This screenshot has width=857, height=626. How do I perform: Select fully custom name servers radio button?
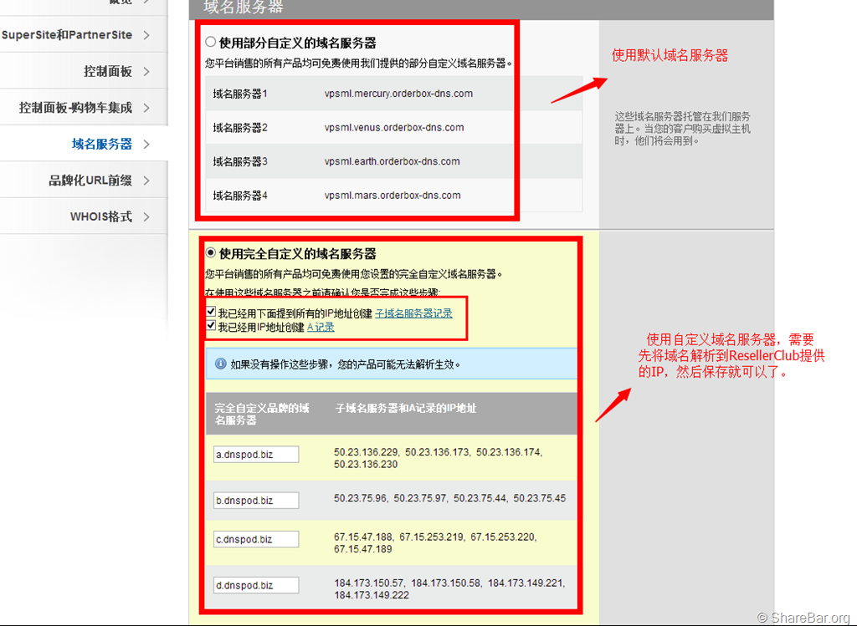point(211,253)
